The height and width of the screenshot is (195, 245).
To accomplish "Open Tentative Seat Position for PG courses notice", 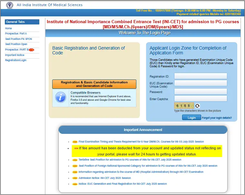I will [x=130, y=160].
